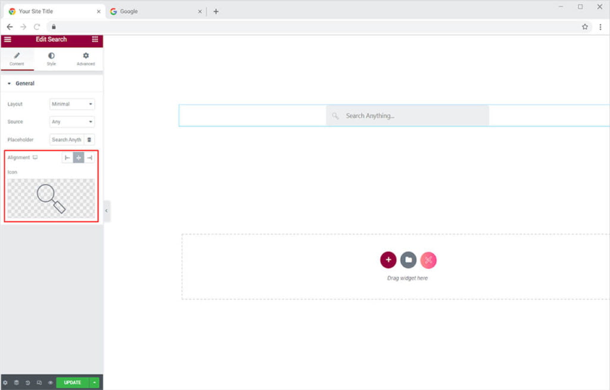Click the add template folder button
Viewport: 610px width, 390px height.
(408, 260)
